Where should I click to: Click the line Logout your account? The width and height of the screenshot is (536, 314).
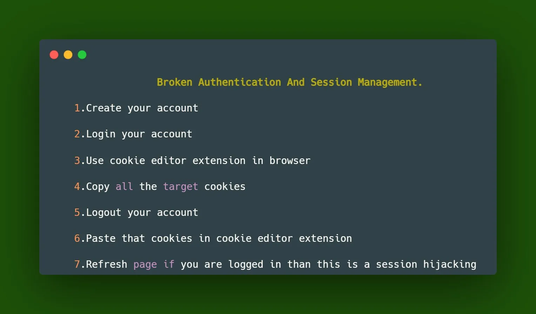[x=136, y=213]
